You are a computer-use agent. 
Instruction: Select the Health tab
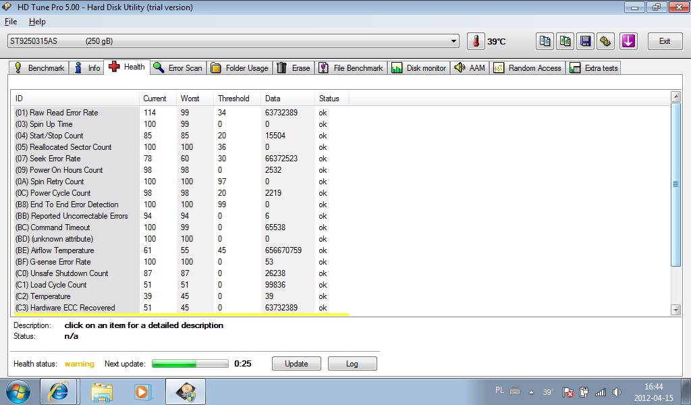point(127,67)
